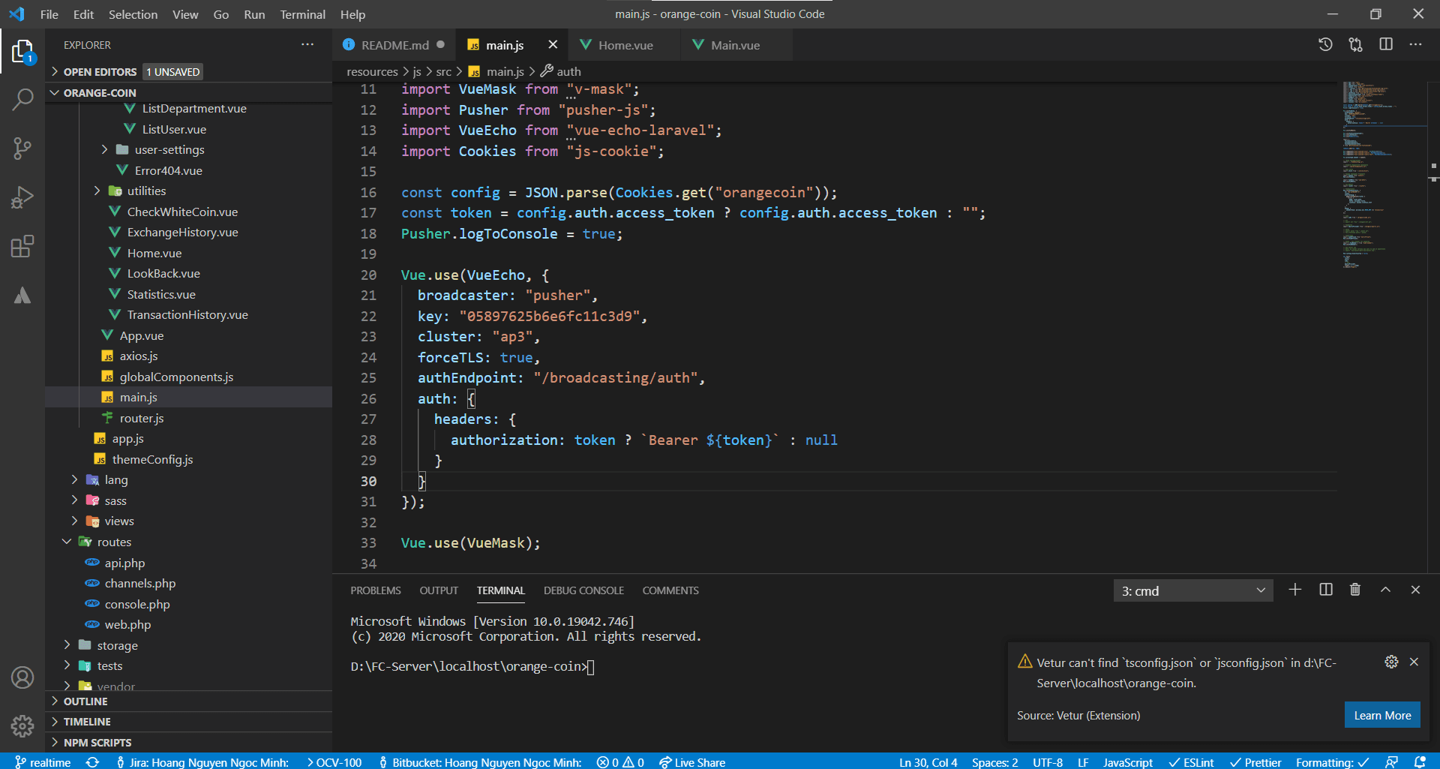Split the terminal panel
The height and width of the screenshot is (769, 1440).
point(1326,590)
